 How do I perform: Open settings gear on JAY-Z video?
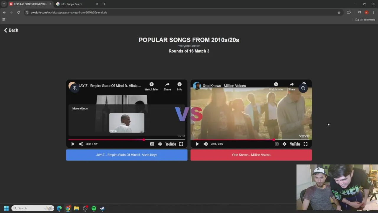[x=160, y=144]
